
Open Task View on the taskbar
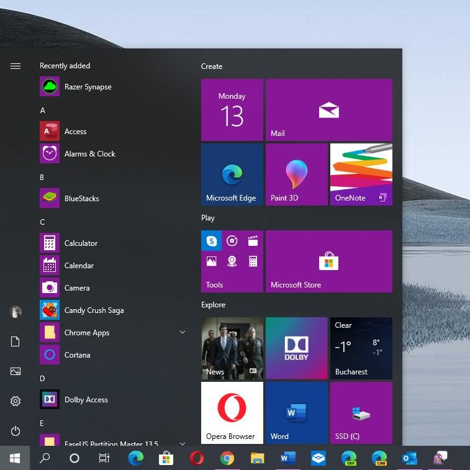pos(104,458)
